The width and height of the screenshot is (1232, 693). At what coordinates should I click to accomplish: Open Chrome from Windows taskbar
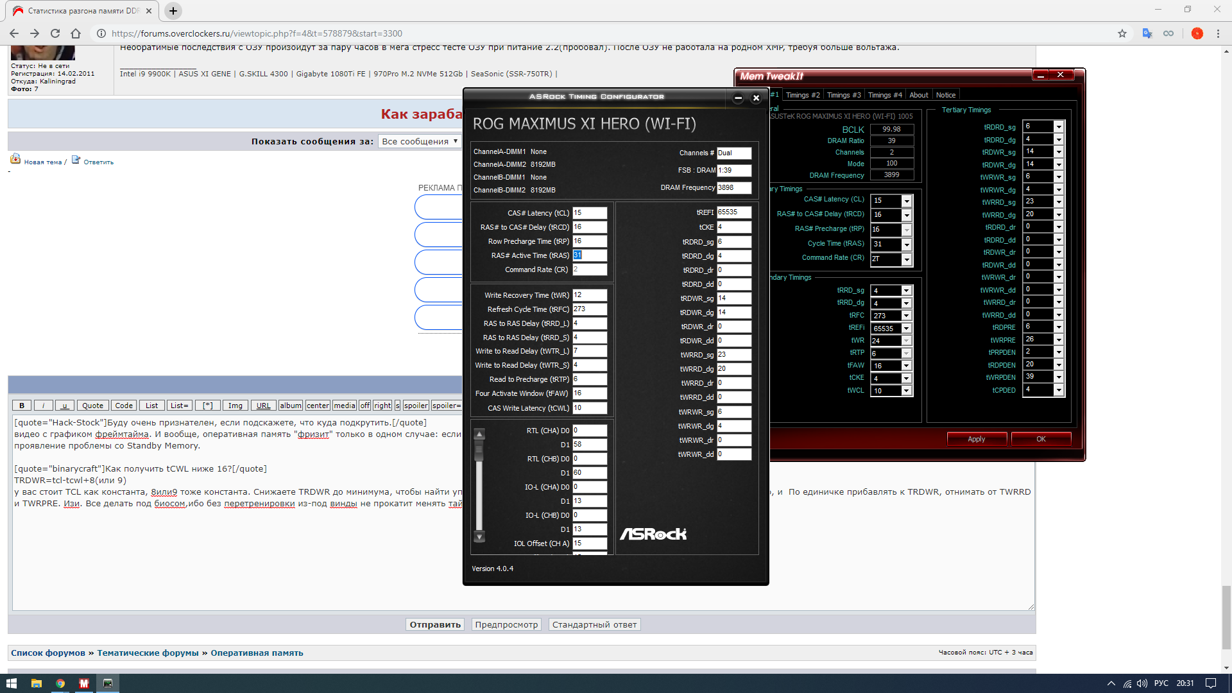pyautogui.click(x=60, y=683)
